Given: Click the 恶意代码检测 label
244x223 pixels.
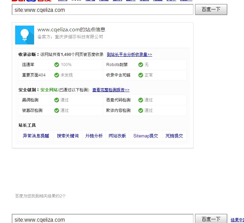Looking at the screenshot, I should (118, 100).
